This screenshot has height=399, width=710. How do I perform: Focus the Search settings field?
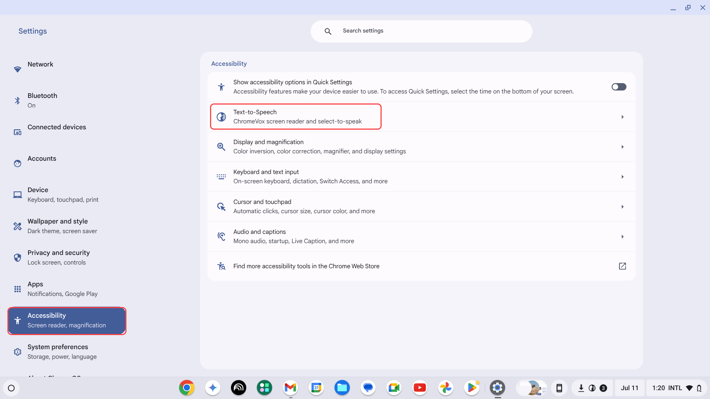pos(421,31)
